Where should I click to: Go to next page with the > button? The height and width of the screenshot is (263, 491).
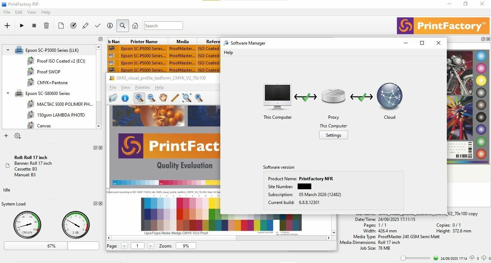click(x=151, y=246)
